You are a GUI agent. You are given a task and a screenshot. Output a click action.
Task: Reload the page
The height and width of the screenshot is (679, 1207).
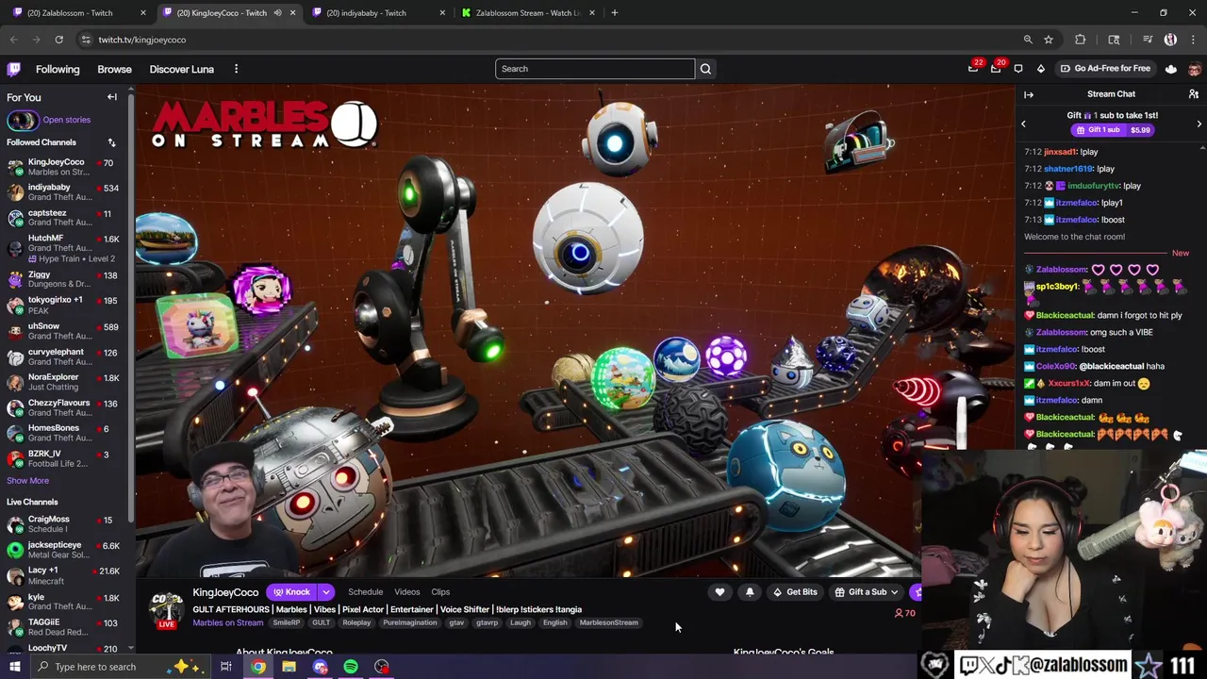point(58,40)
